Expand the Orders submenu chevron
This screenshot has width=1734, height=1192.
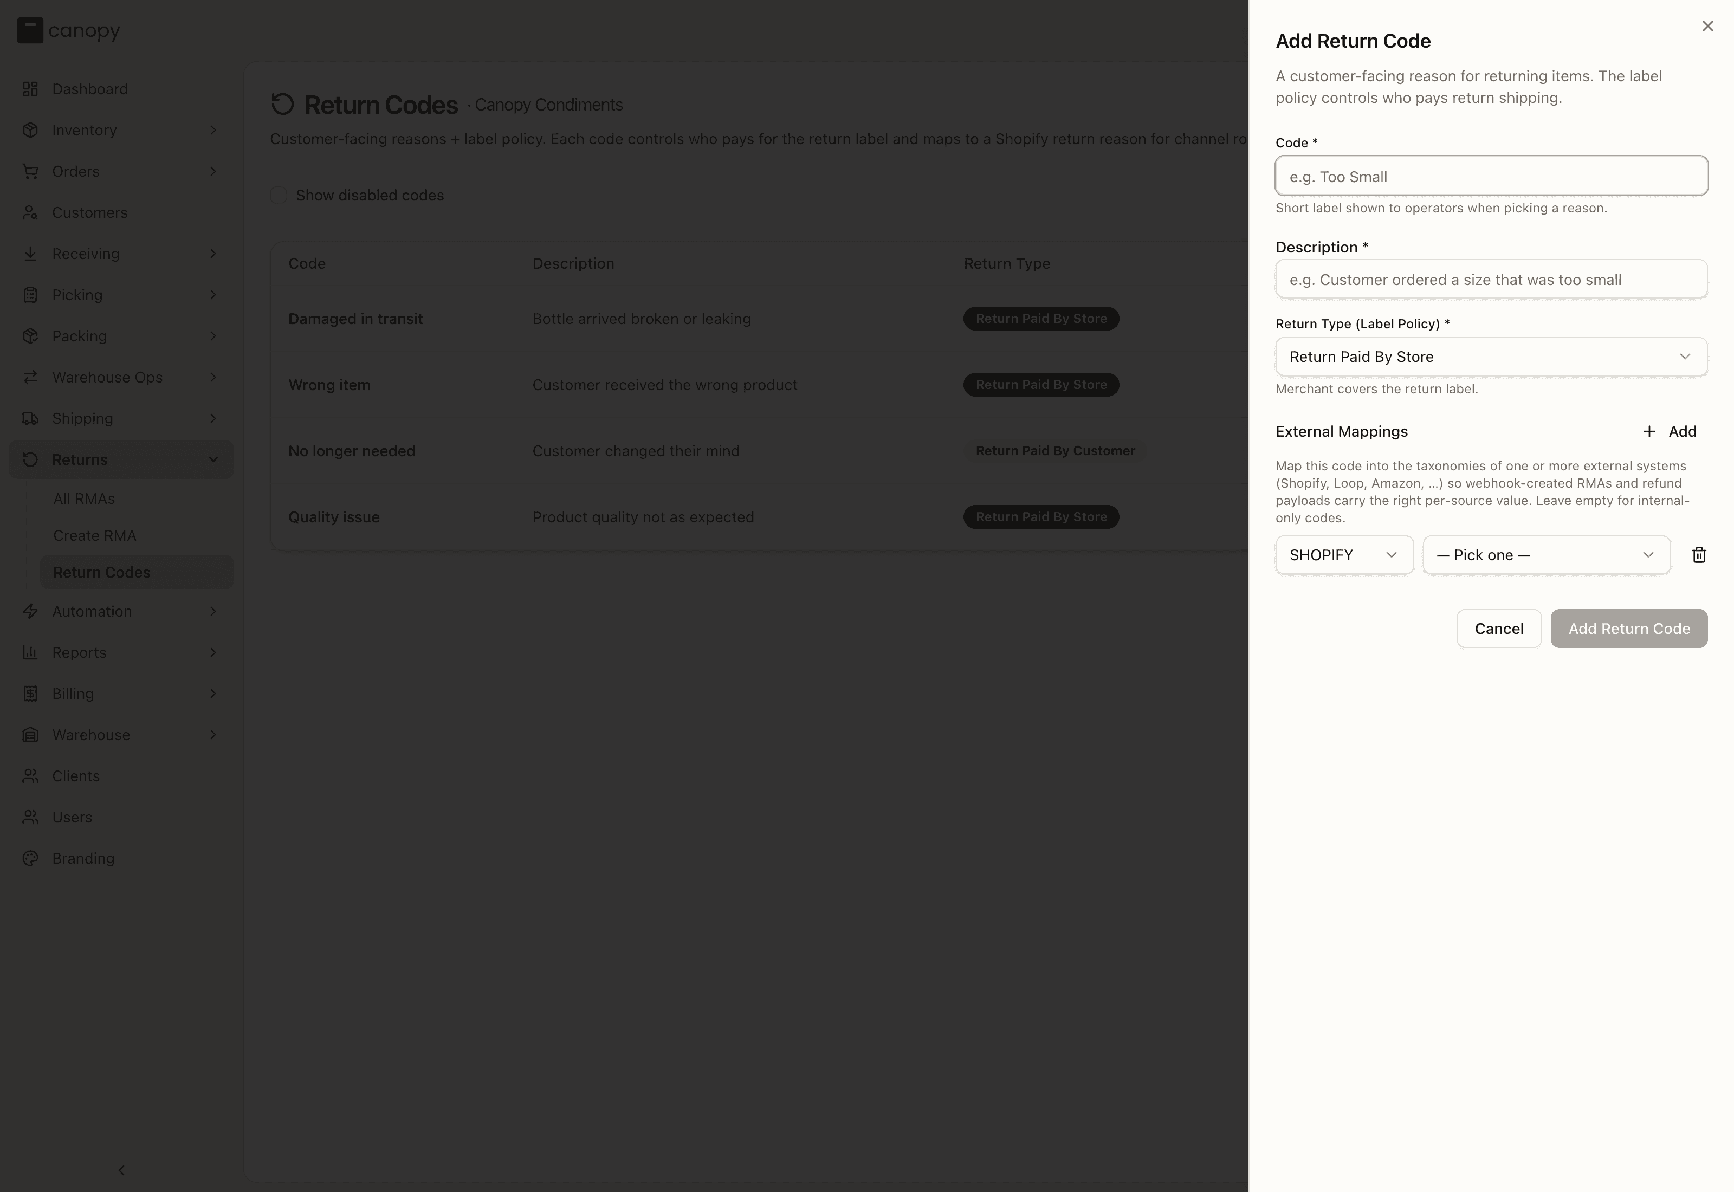(x=213, y=171)
